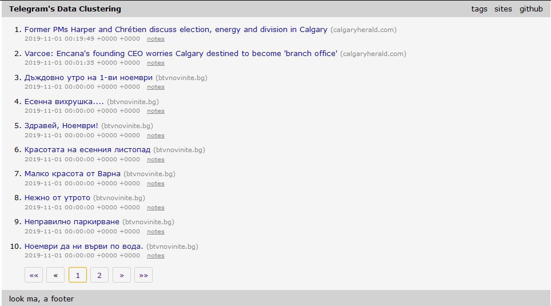Open notes for Здравей, Ноември!
551x306 pixels.
click(155, 135)
